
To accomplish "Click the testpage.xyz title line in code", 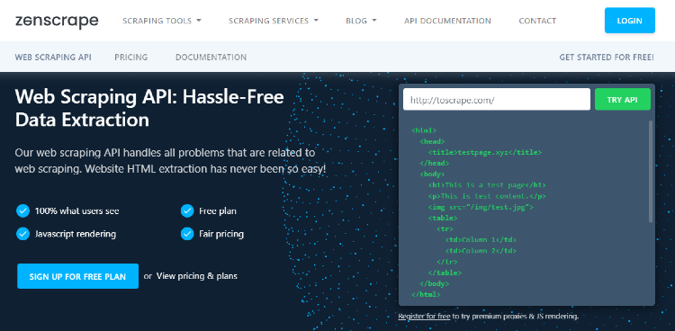I will [485, 152].
